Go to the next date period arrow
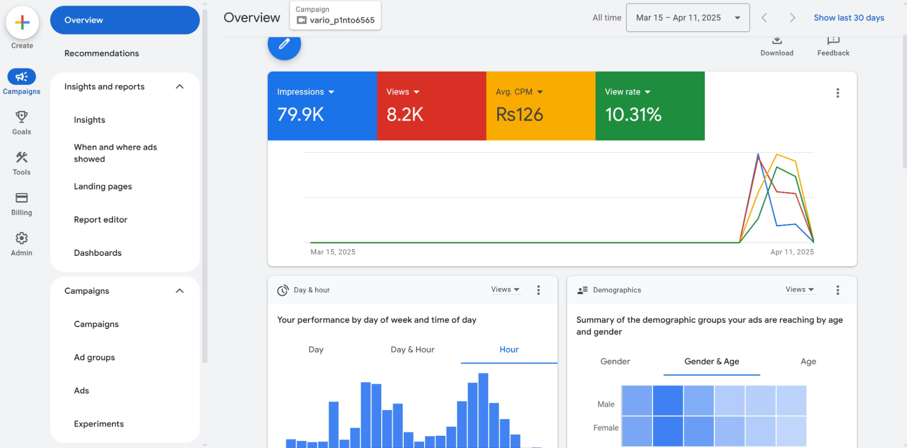907x448 pixels. [792, 18]
